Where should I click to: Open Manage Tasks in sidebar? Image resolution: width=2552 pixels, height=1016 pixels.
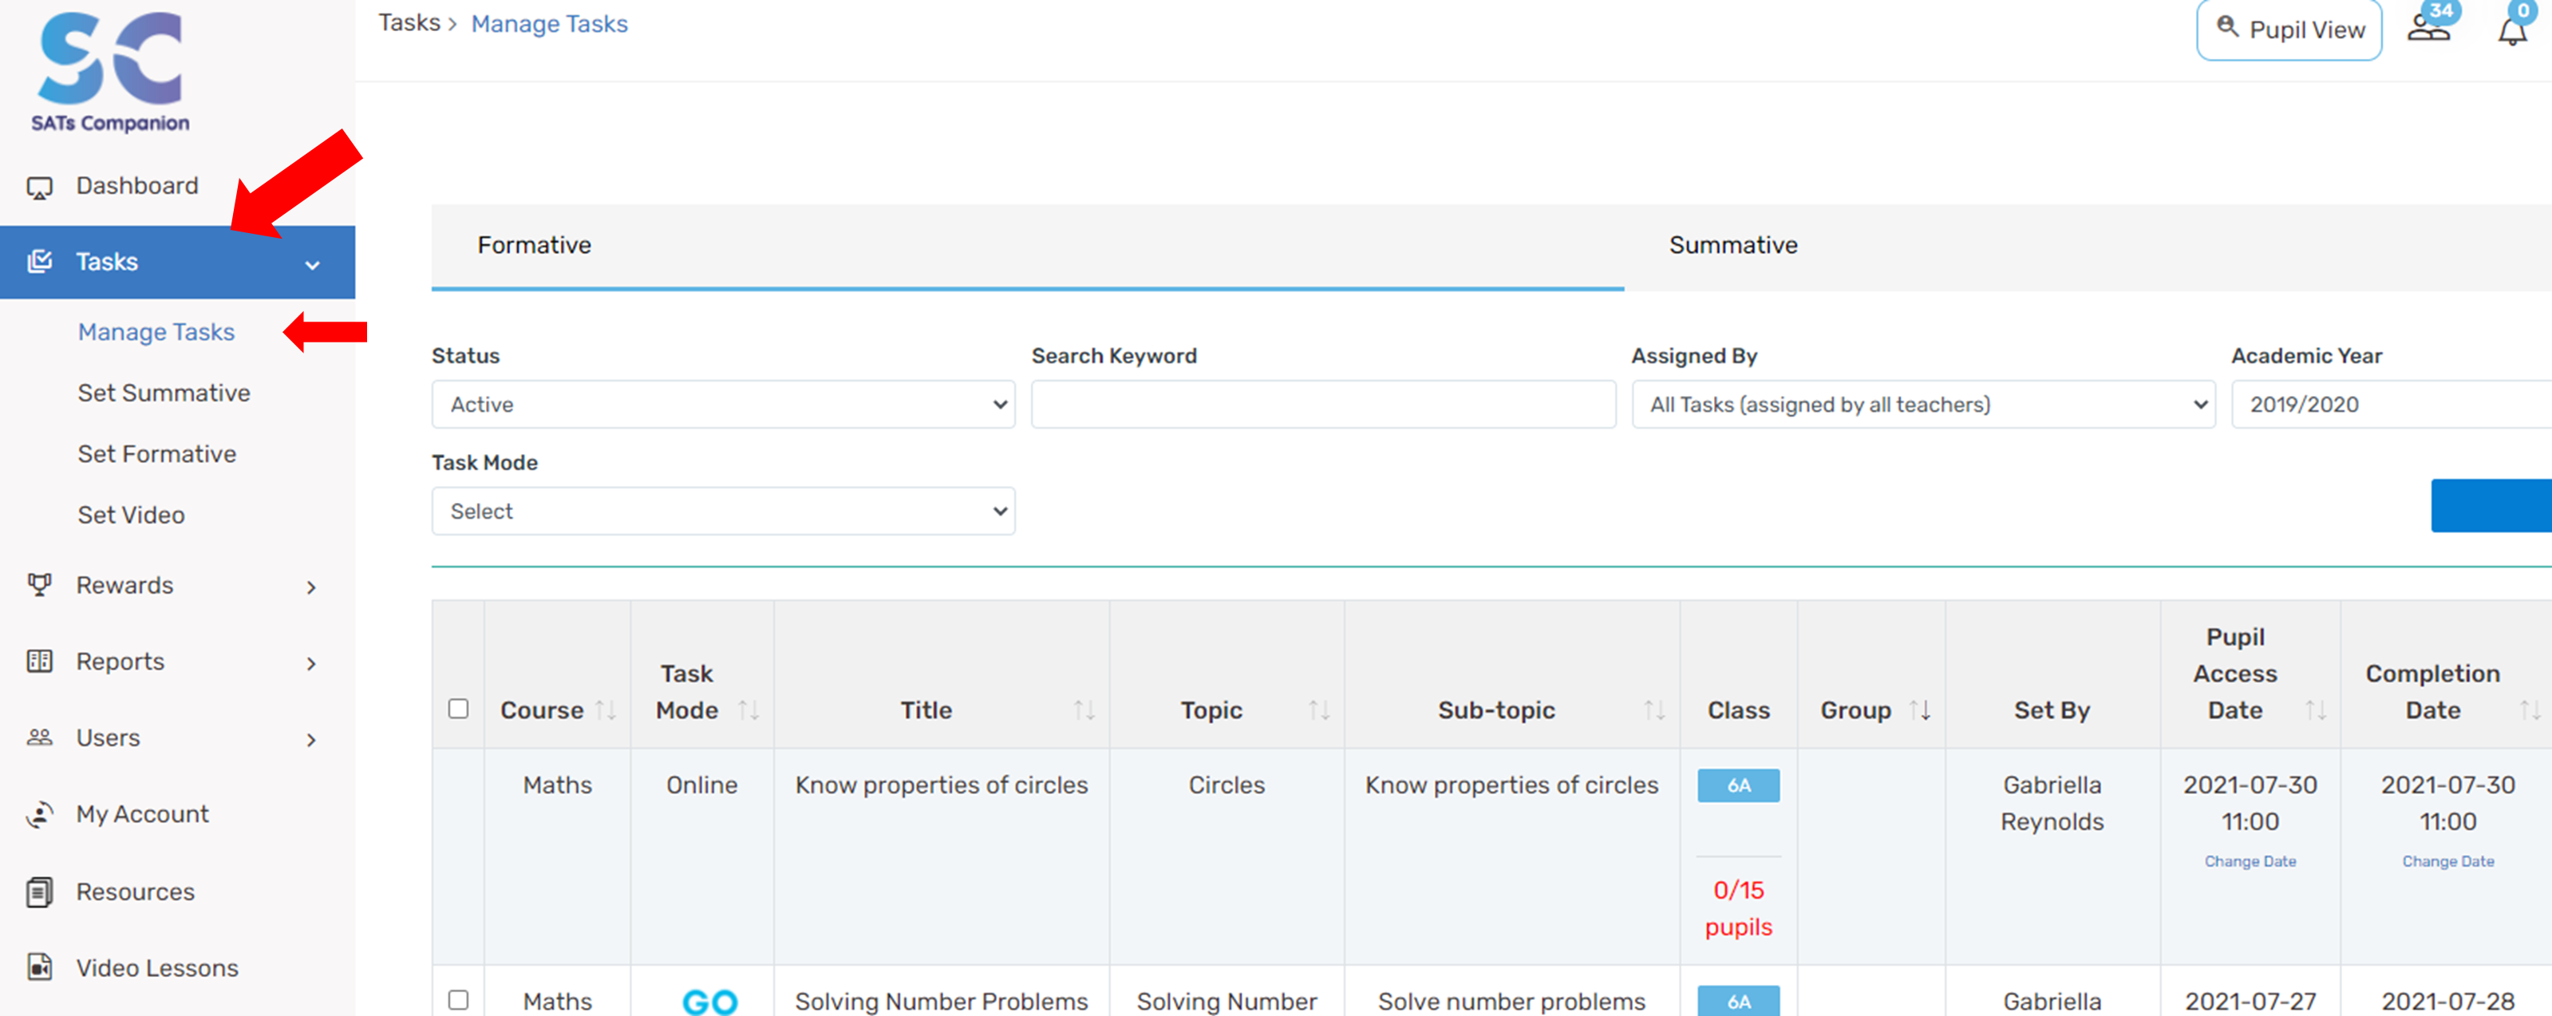(x=156, y=332)
